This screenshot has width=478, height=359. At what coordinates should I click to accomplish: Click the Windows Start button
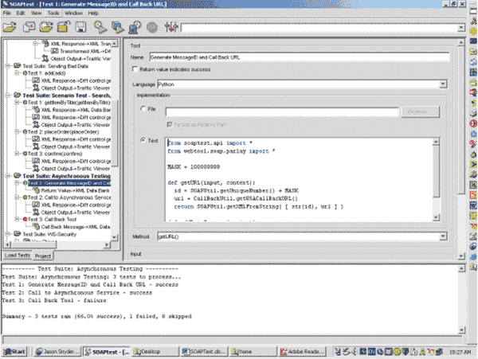click(15, 351)
